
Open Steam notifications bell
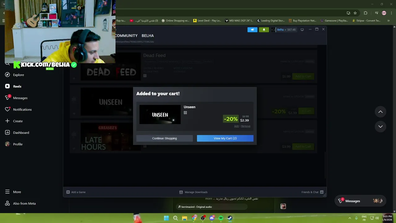click(264, 30)
